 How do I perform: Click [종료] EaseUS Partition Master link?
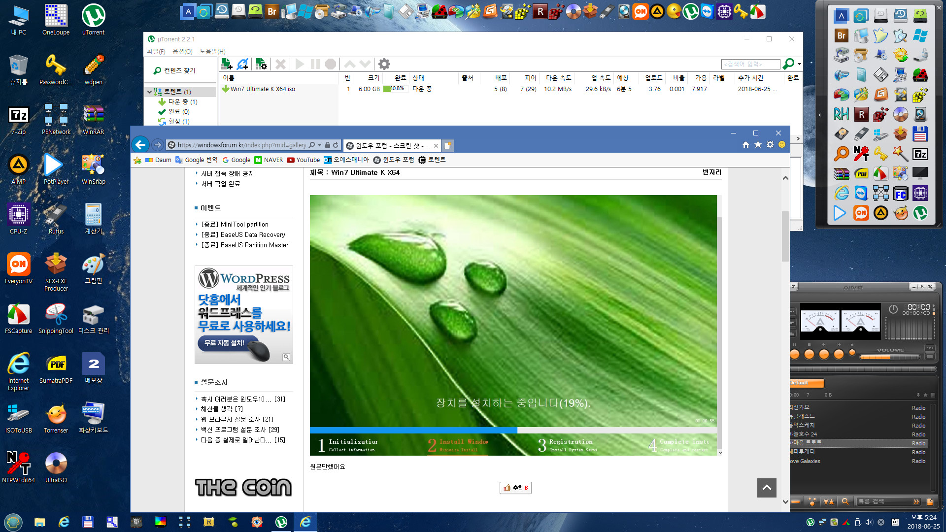245,245
